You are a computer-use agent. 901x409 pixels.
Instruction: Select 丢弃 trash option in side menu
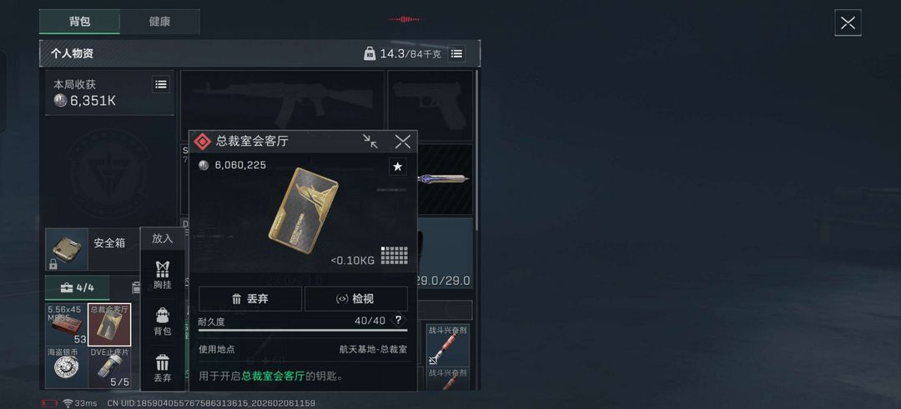pos(162,368)
